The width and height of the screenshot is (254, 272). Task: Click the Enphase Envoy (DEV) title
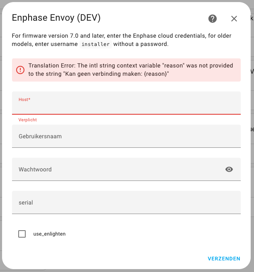coord(56,18)
